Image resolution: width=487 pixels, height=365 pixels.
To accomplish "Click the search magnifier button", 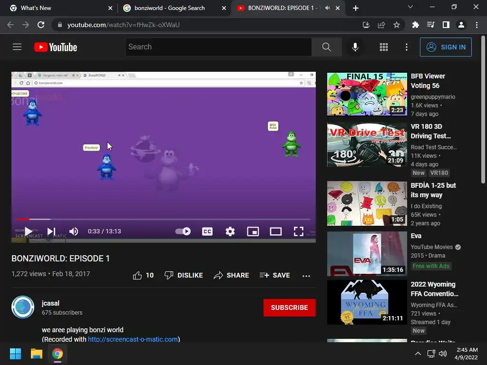I will click(326, 47).
